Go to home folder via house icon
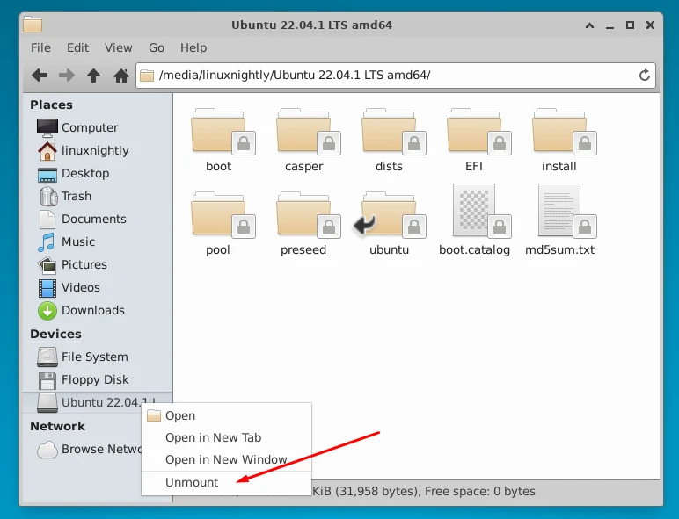Screen dimensions: 679x519 click(120, 76)
